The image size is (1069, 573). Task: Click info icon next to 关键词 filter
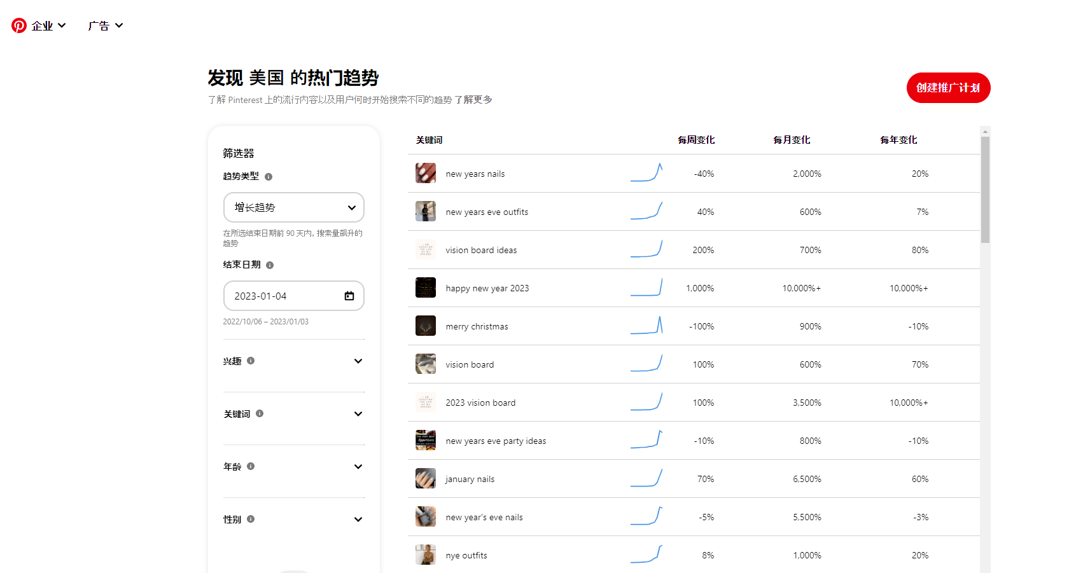(260, 413)
